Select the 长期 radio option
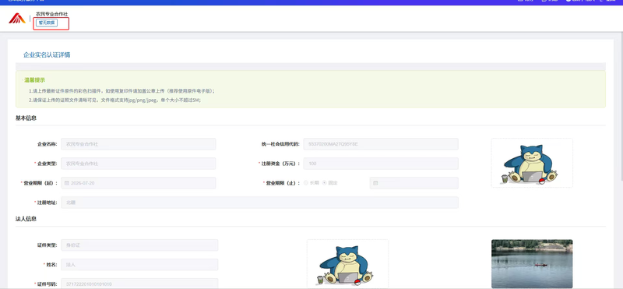623x289 pixels. 306,183
